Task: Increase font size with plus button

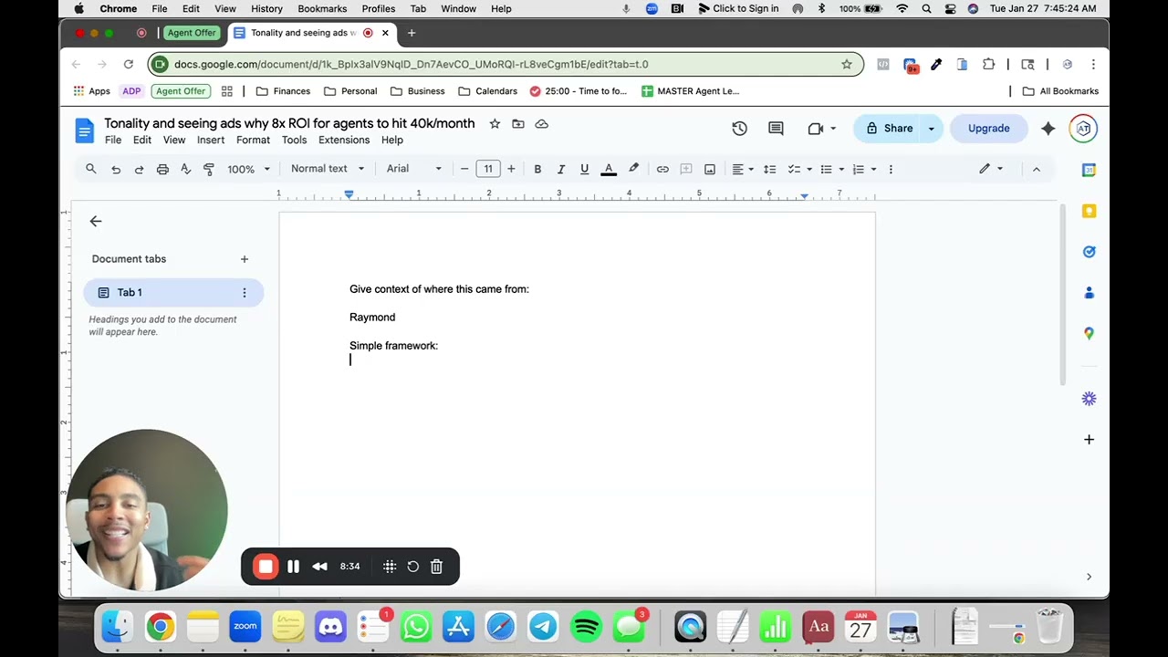Action: [511, 169]
